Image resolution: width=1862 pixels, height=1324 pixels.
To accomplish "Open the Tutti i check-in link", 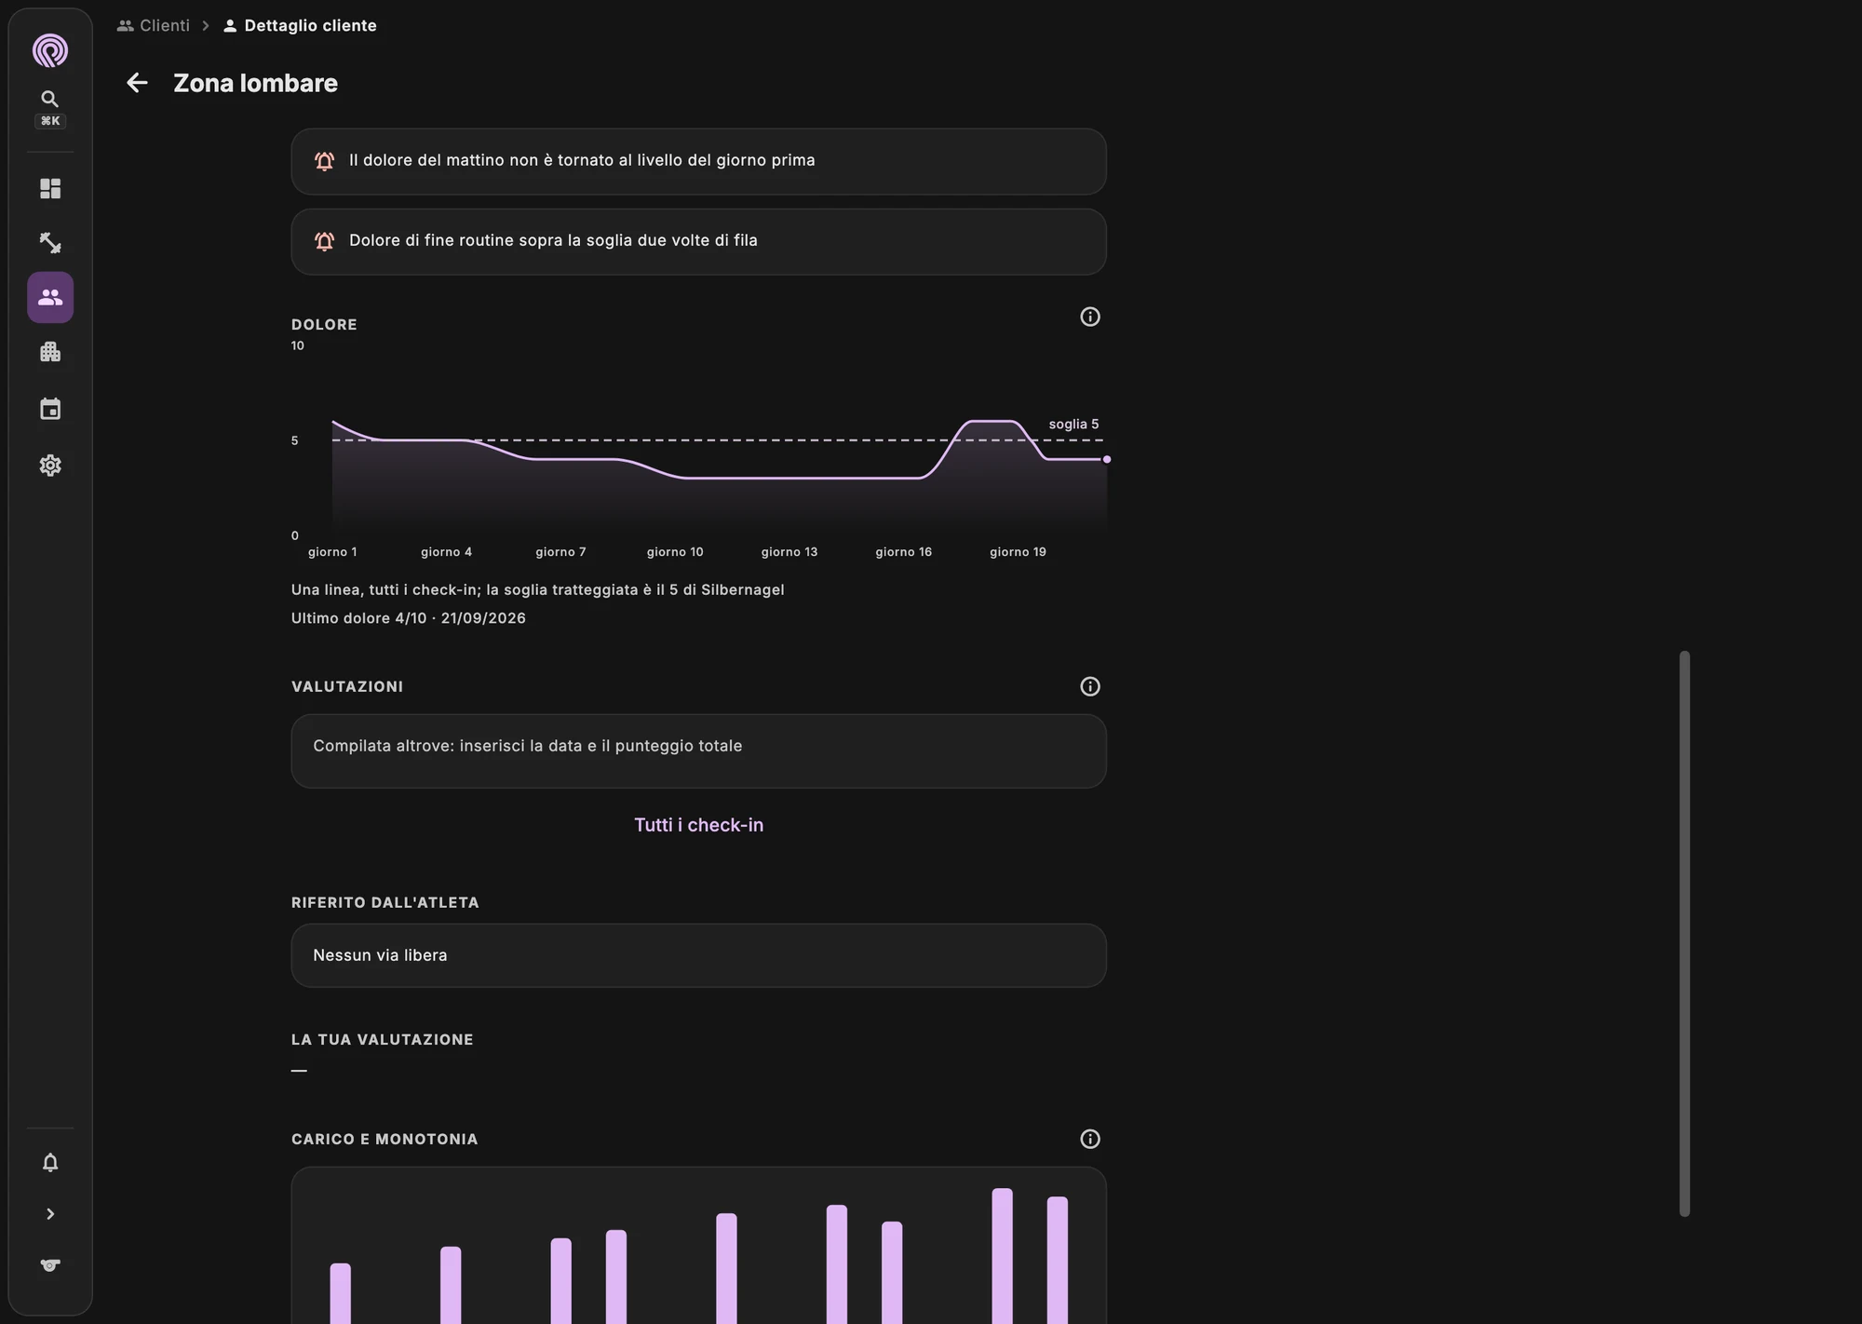I will [698, 825].
